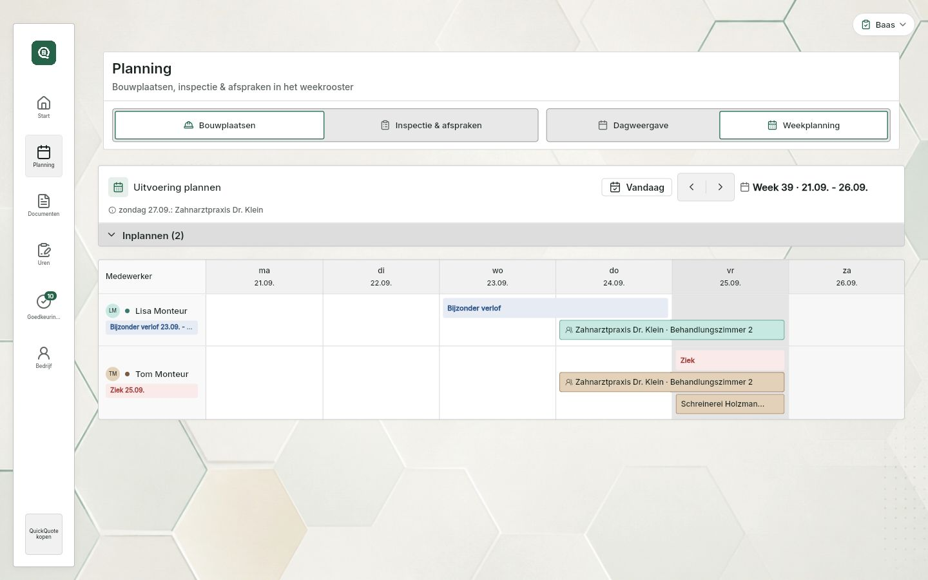This screenshot has height=580, width=928.
Task: Click Lisa's Bijzonder verlof 23.09. badge
Action: tap(151, 327)
